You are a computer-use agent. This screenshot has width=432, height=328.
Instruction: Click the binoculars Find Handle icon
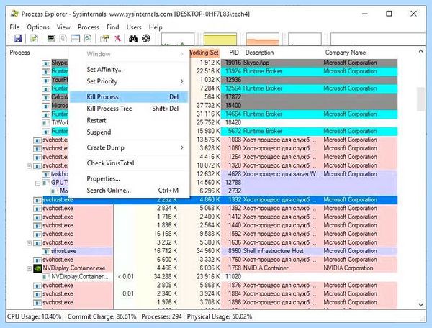click(x=133, y=39)
